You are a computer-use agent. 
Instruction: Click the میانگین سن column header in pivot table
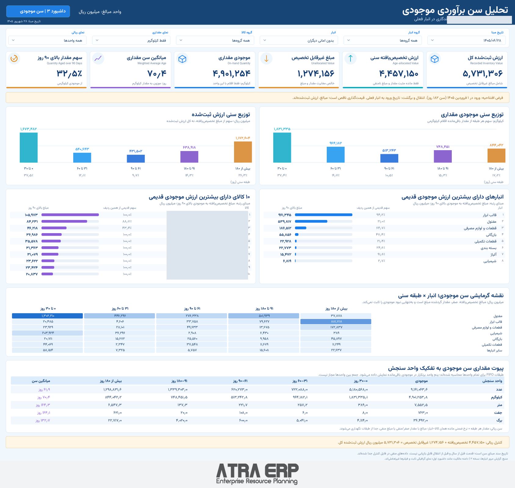pyautogui.click(x=41, y=381)
